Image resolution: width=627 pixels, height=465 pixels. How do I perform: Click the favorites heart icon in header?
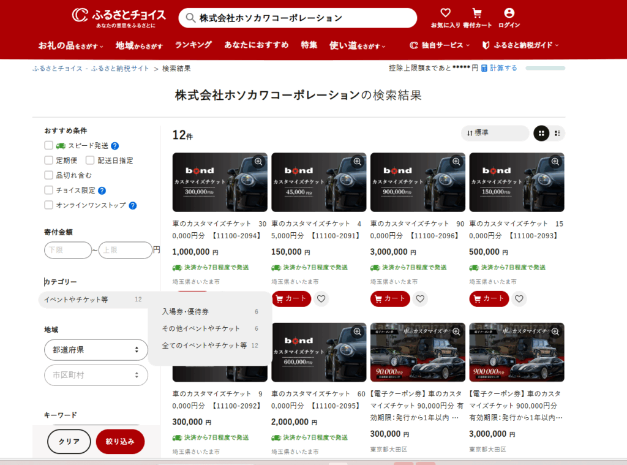(x=445, y=13)
